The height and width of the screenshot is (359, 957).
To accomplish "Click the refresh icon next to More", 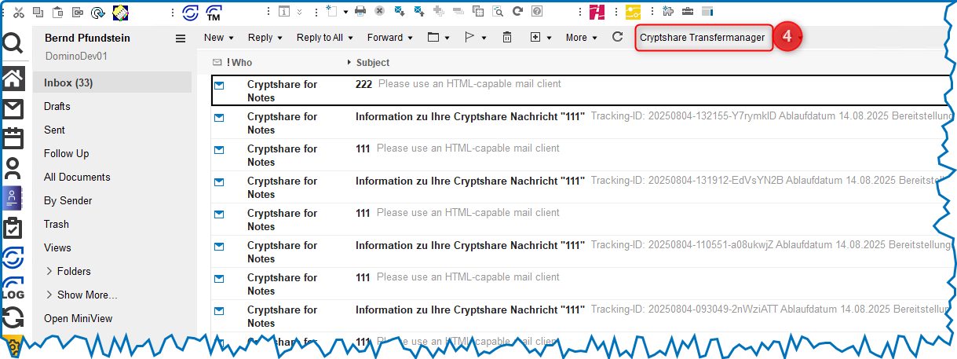I will [617, 37].
